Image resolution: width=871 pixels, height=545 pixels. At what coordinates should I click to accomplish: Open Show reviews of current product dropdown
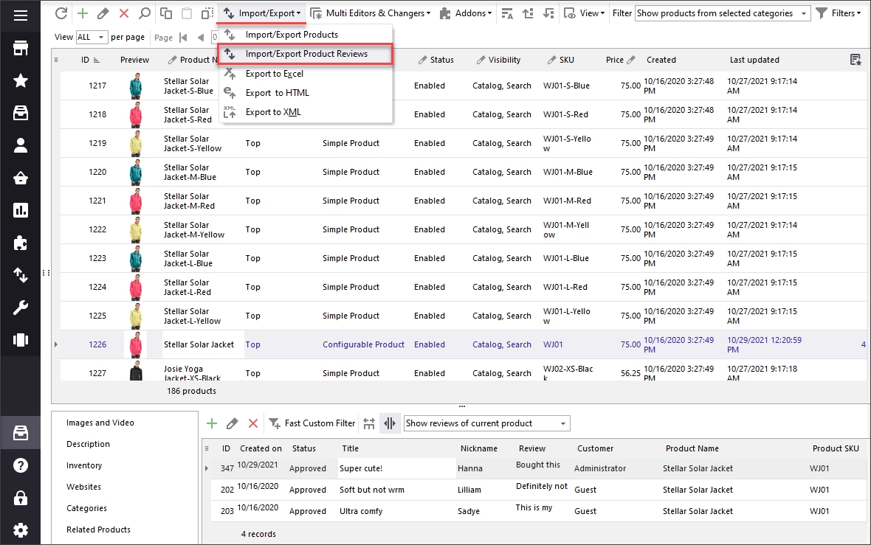tap(486, 423)
